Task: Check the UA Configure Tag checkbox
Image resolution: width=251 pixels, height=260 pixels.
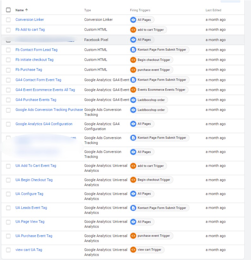Action: point(8,194)
